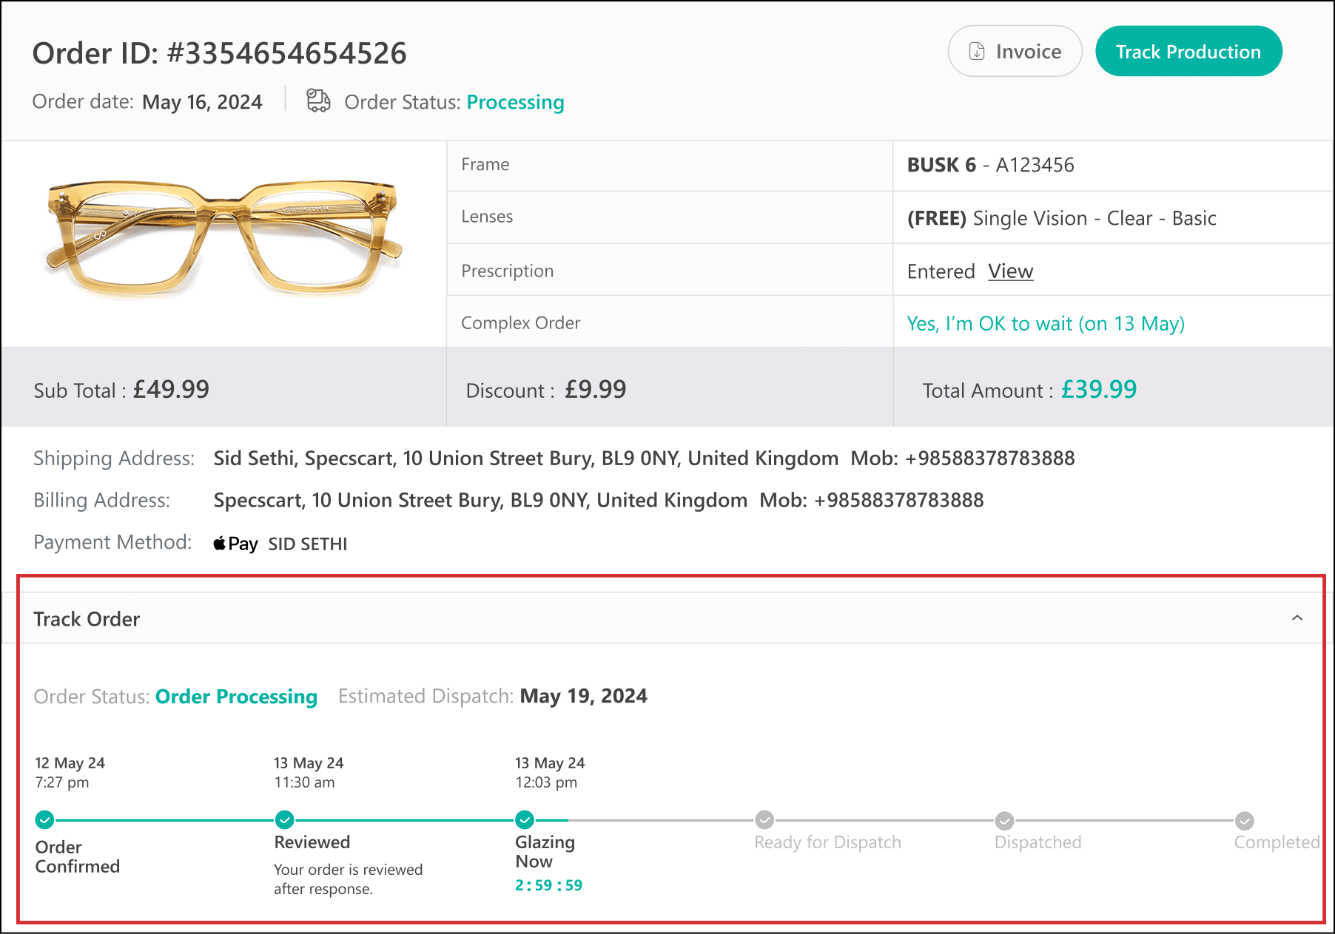The image size is (1335, 934).
Task: Click the Track Production button
Action: [1188, 51]
